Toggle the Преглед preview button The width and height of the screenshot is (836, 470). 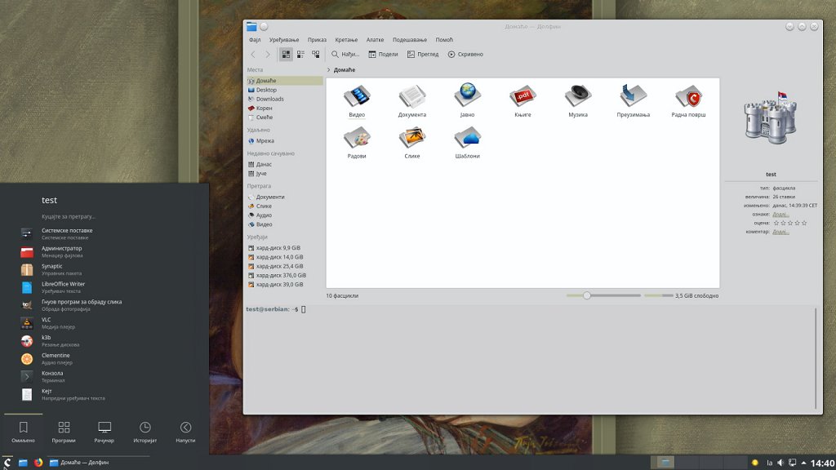(422, 55)
